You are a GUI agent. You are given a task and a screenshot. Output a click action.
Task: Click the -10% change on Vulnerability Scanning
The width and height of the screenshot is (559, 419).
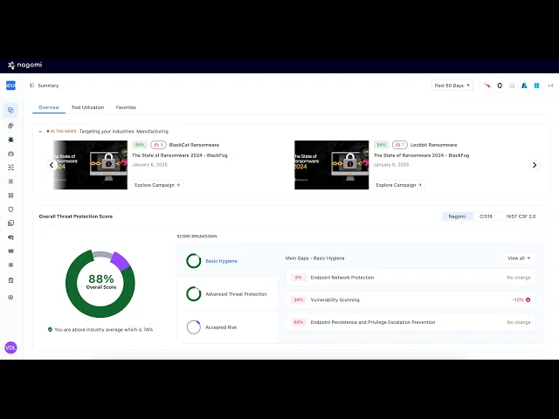[x=518, y=300]
